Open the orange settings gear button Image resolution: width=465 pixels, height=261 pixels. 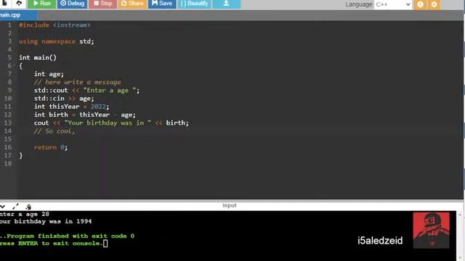coord(434,4)
